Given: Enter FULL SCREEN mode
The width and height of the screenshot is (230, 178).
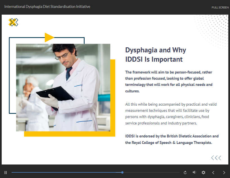Looking at the screenshot, I should coord(220,7).
